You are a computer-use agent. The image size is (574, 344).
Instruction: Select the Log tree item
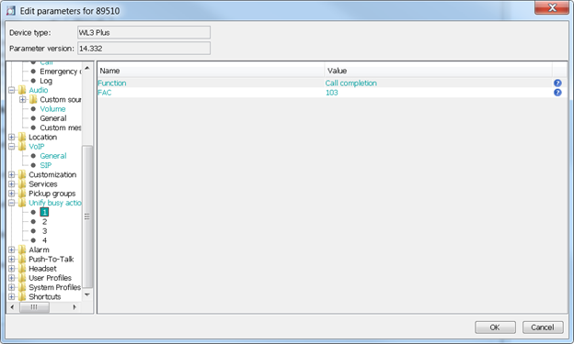click(46, 81)
